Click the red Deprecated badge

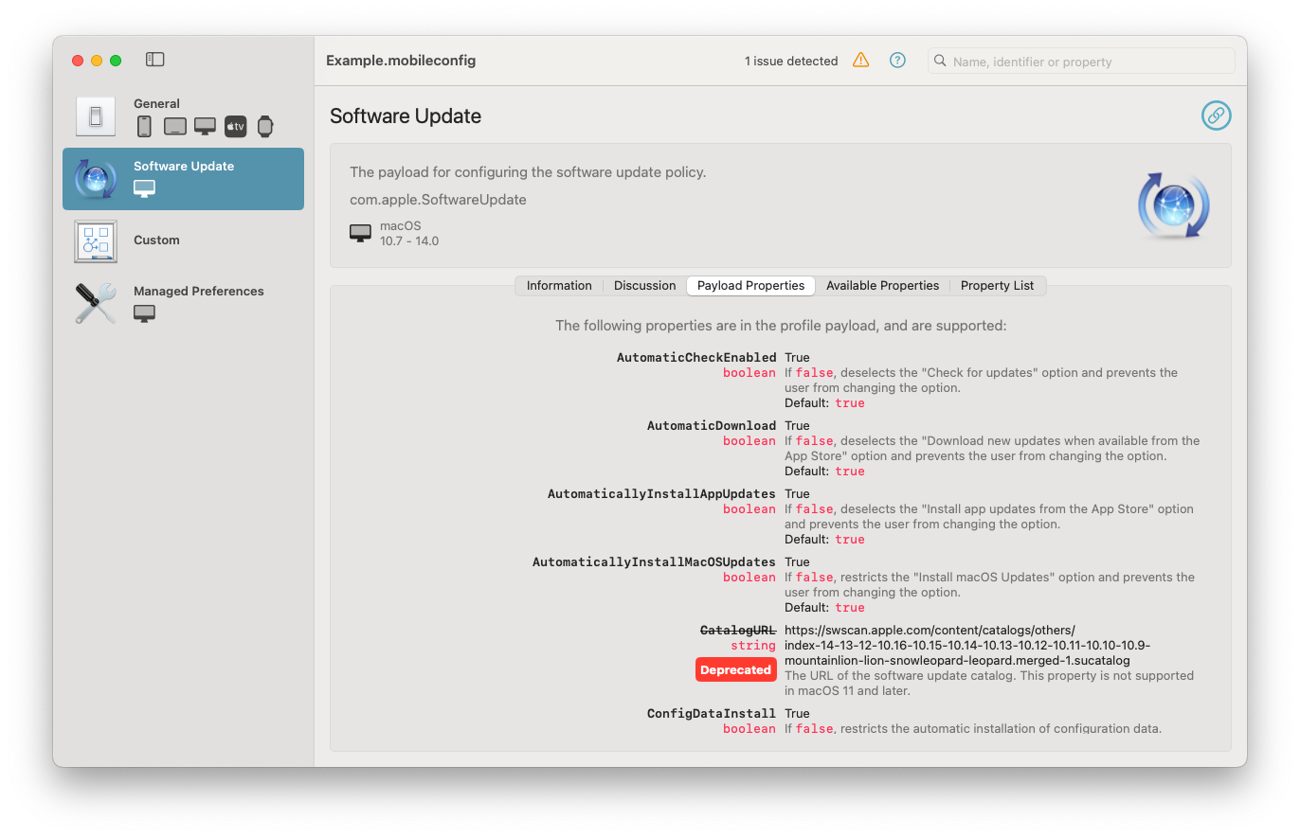click(x=736, y=669)
